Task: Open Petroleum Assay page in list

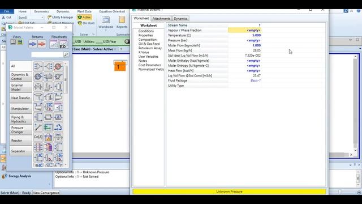Action: [150, 48]
